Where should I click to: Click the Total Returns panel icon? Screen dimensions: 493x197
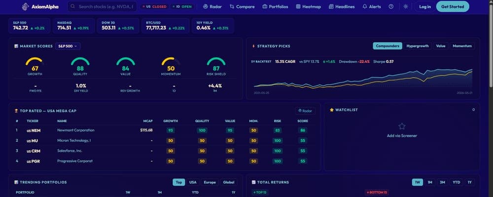[x=254, y=182]
